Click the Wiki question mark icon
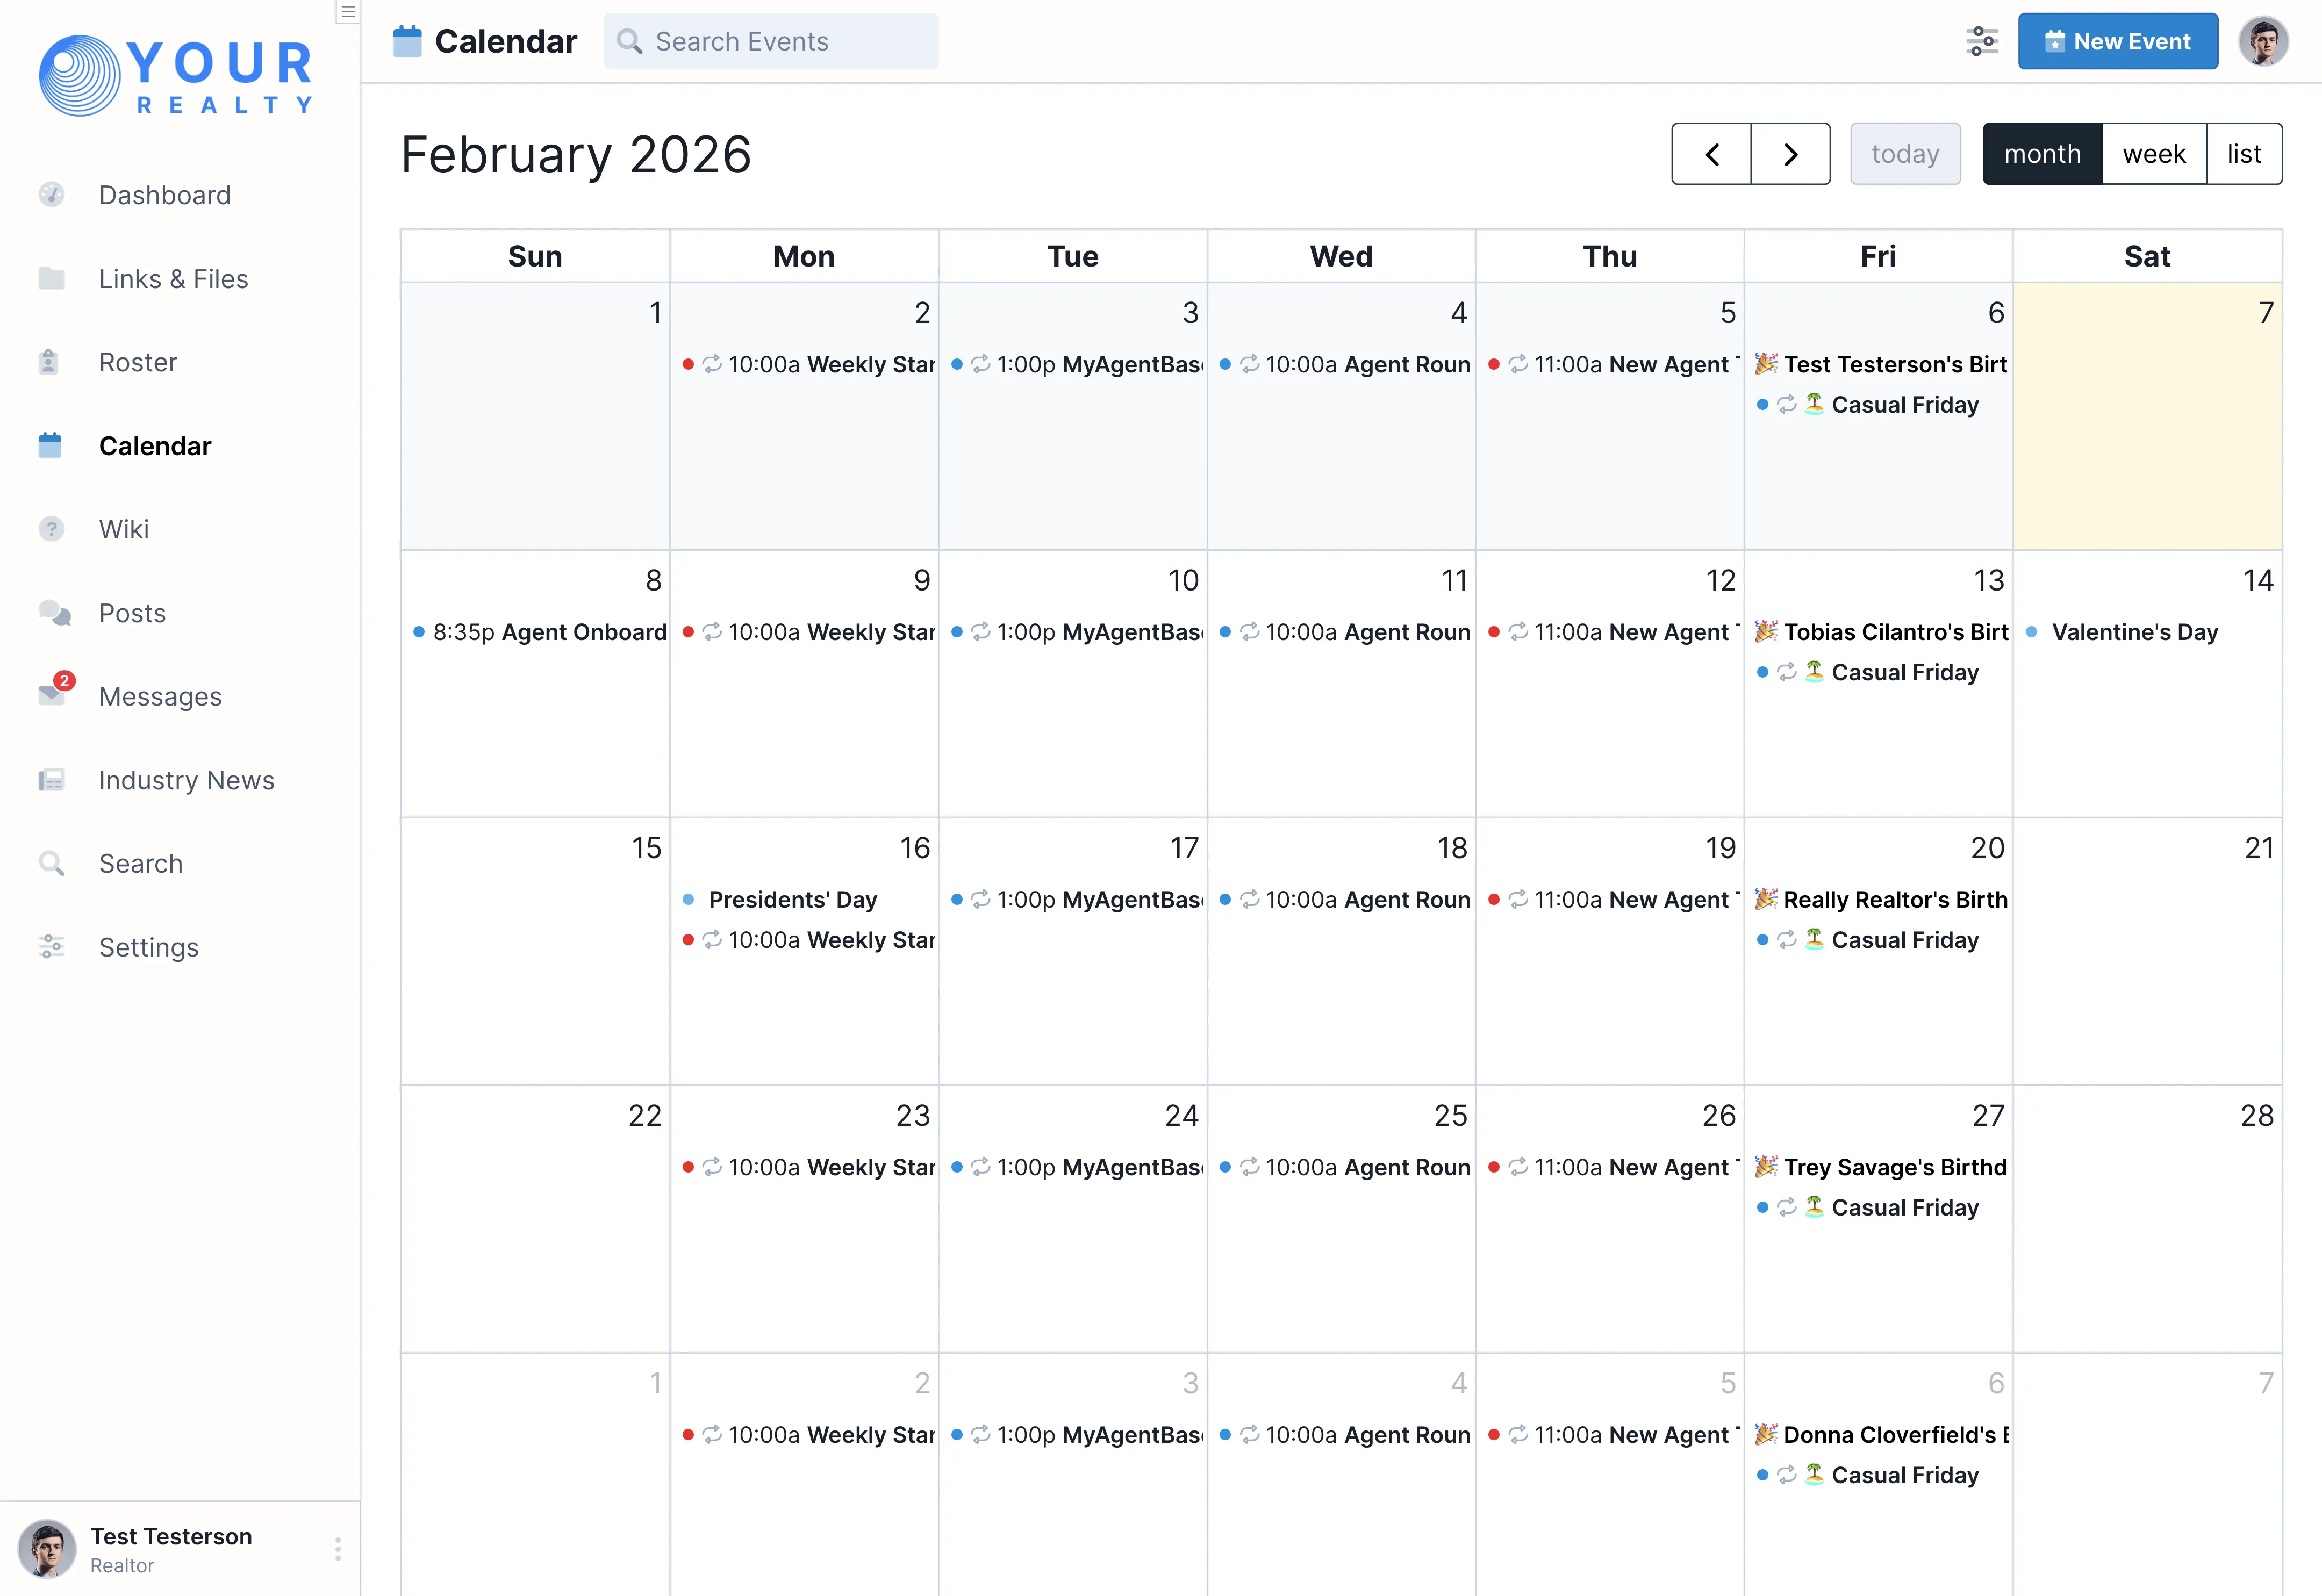Screen dimensions: 2322x1596 (51, 529)
